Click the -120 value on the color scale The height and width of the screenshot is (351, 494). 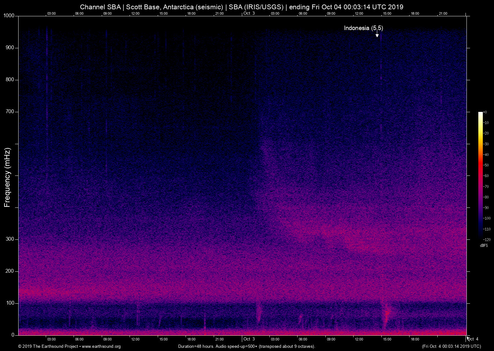[x=487, y=240]
